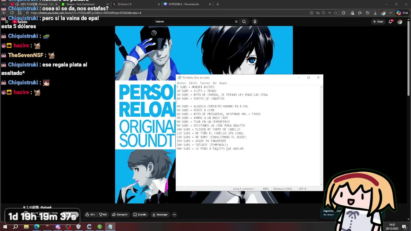Open Edge Settings and more menu

390,13
